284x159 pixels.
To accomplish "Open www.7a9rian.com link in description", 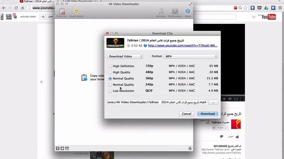I will (215, 149).
